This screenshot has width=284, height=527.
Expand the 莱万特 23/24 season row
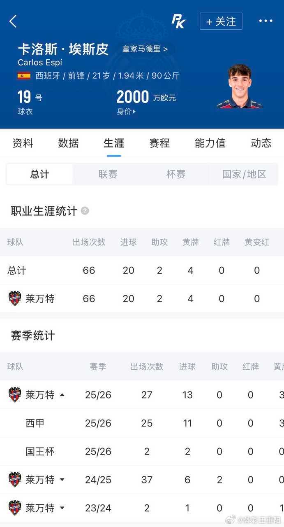click(x=62, y=508)
